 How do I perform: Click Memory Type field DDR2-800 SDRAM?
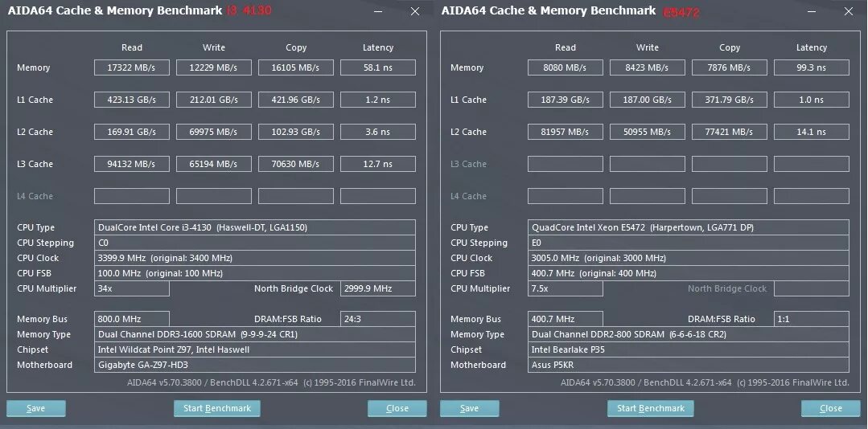[x=688, y=334]
